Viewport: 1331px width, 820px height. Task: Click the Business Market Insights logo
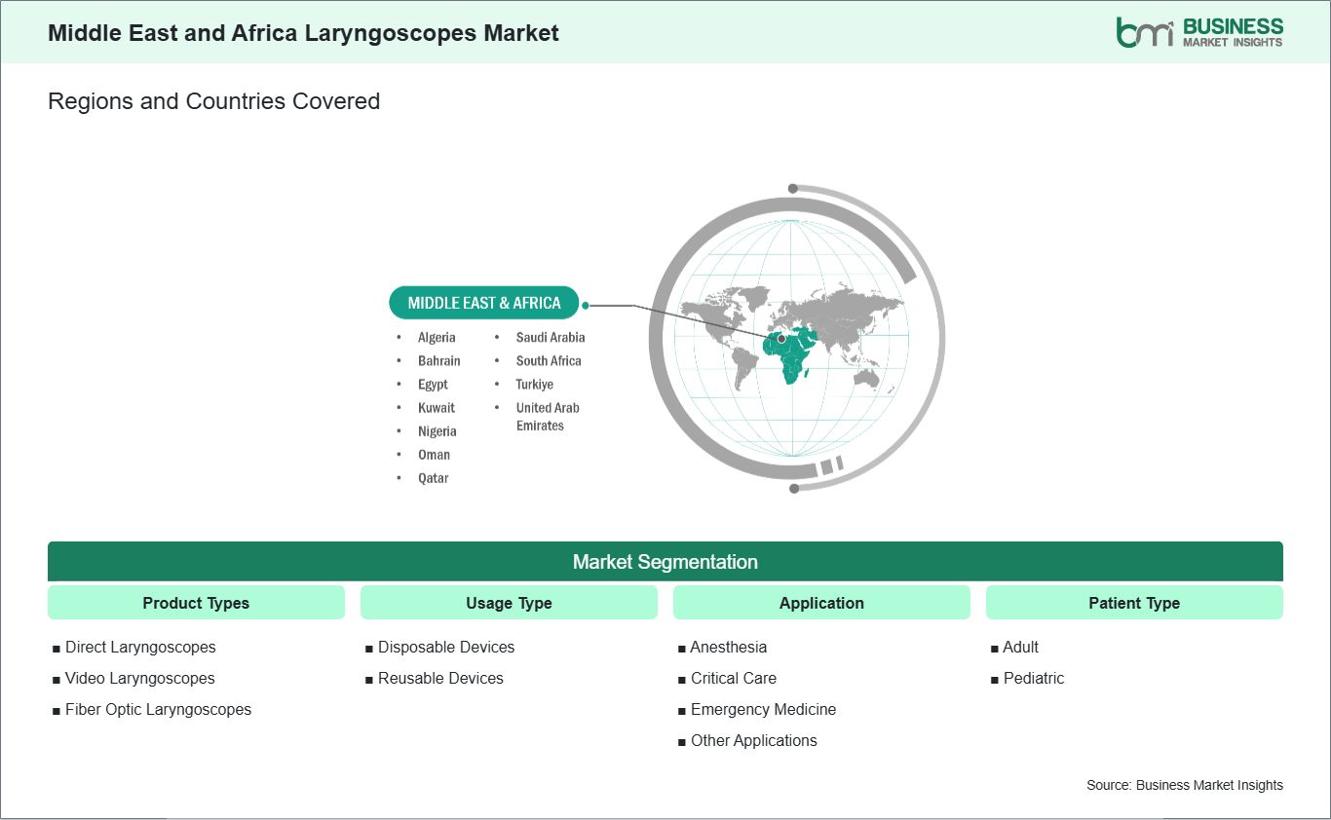pos(1199,31)
